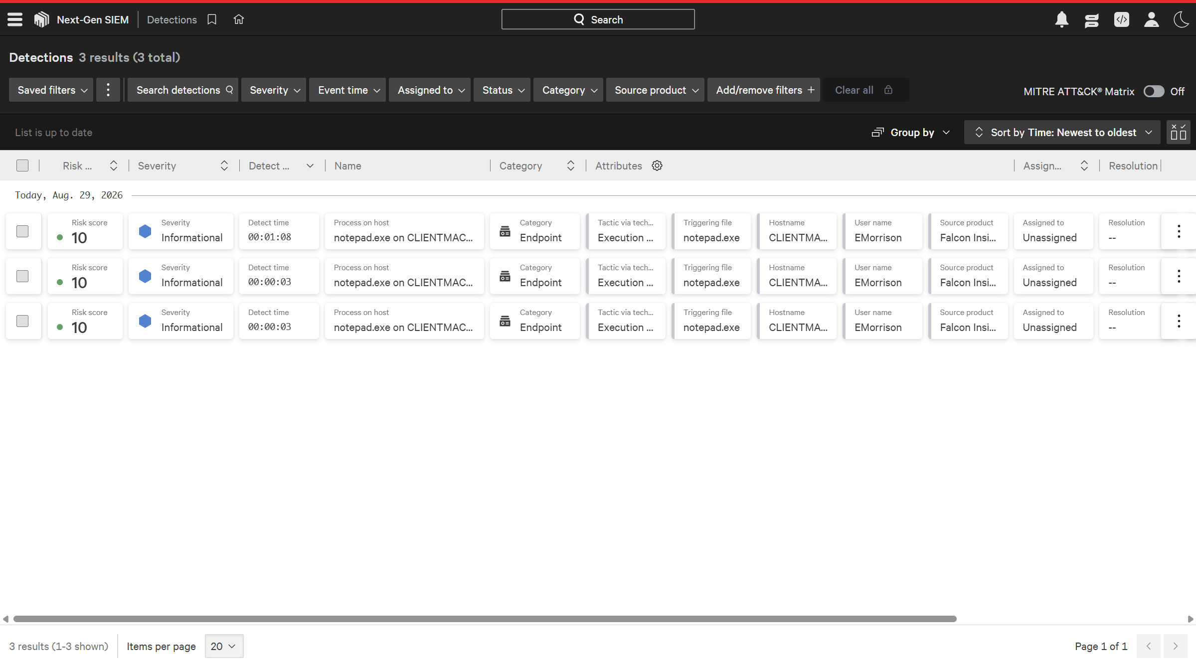Screen dimensions: 1196x665
Task: Open the user profile icon
Action: [1151, 19]
